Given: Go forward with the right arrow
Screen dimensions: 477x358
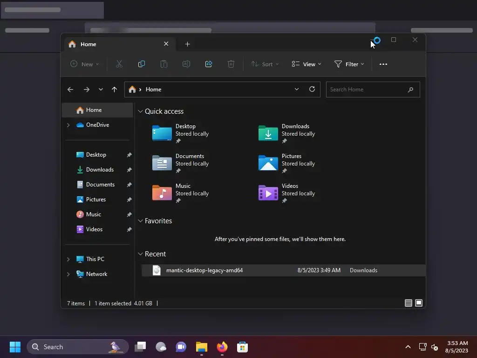Looking at the screenshot, I should coord(86,89).
